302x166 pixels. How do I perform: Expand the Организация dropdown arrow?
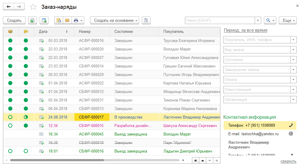[293, 99]
